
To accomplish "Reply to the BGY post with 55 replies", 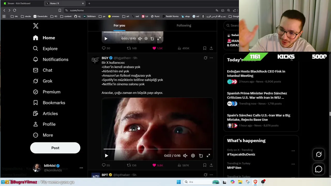I will [106, 165].
